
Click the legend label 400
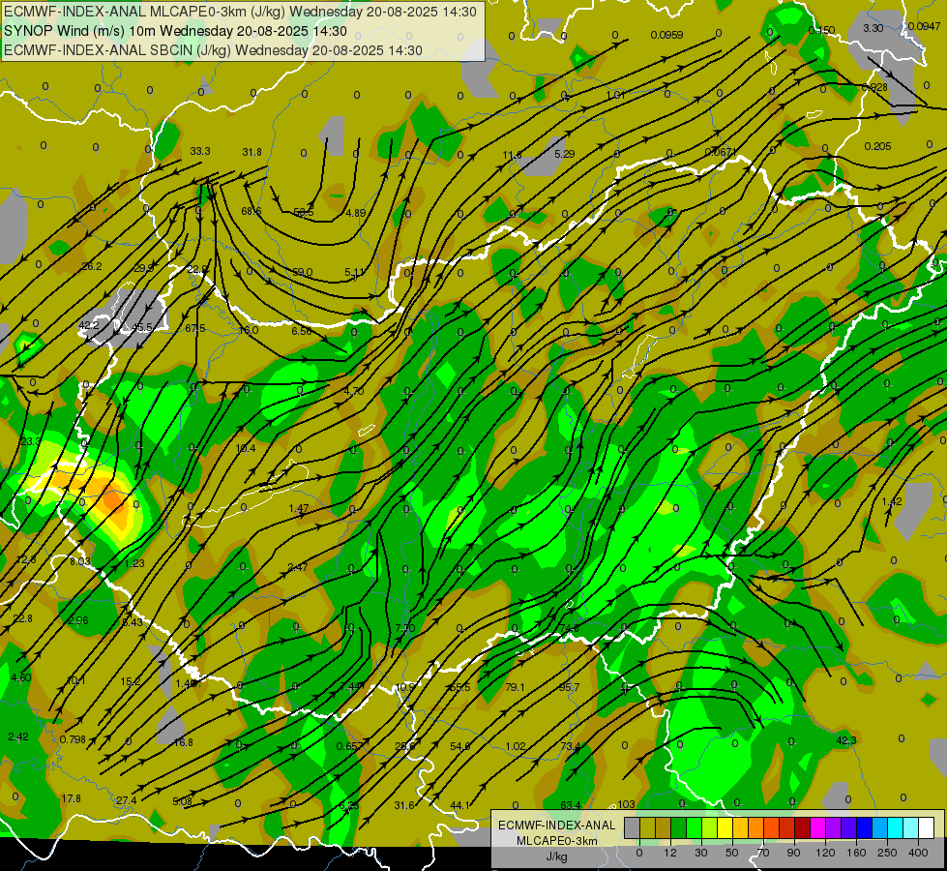point(918,853)
